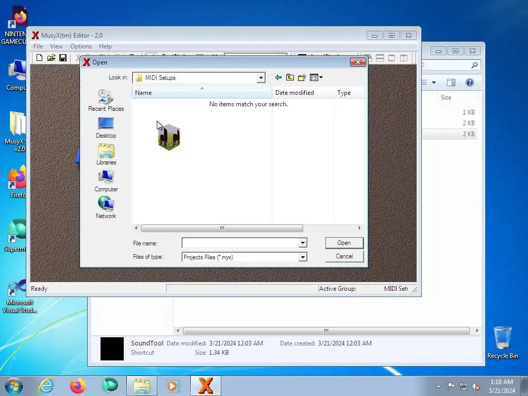This screenshot has height=396, width=528.
Task: Click the SoundTool black thumbnail
Action: 112,349
